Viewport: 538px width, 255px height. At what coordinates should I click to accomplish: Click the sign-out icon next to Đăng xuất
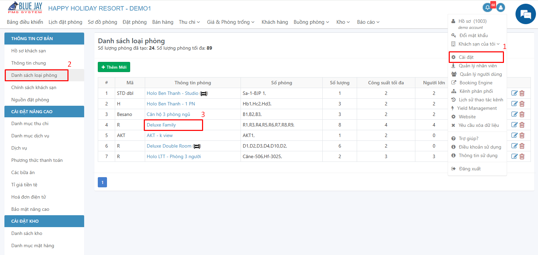(454, 169)
